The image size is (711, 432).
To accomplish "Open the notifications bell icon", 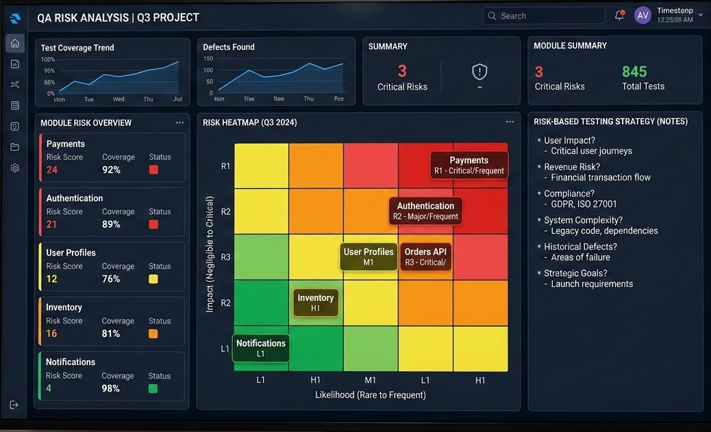I will 619,16.
